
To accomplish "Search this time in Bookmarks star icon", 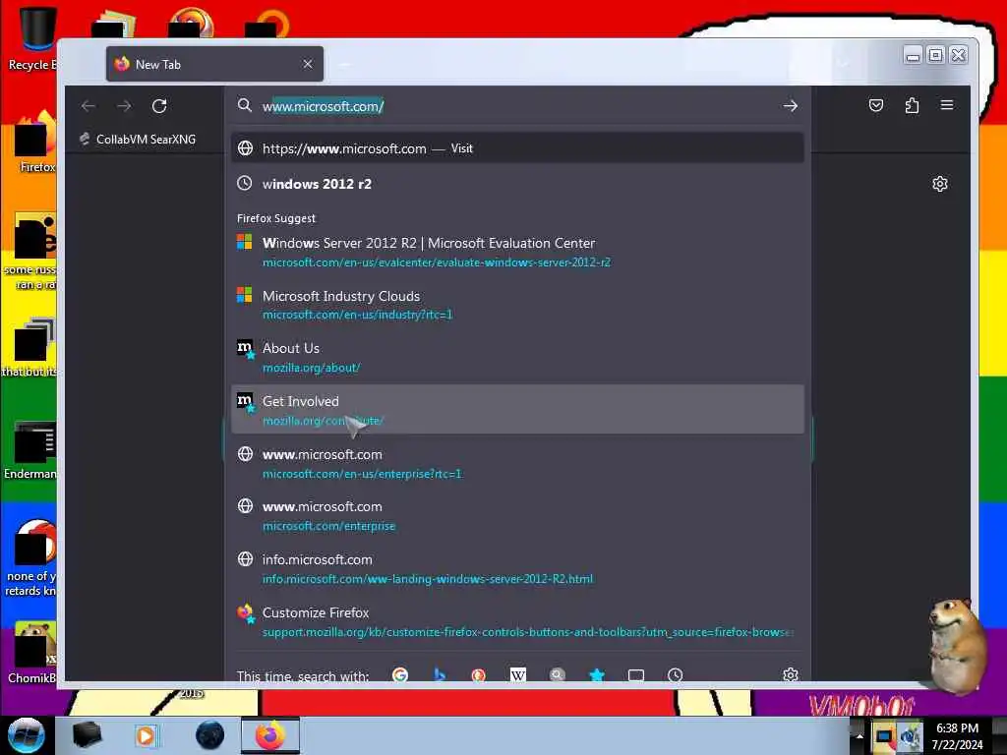I will (x=597, y=674).
